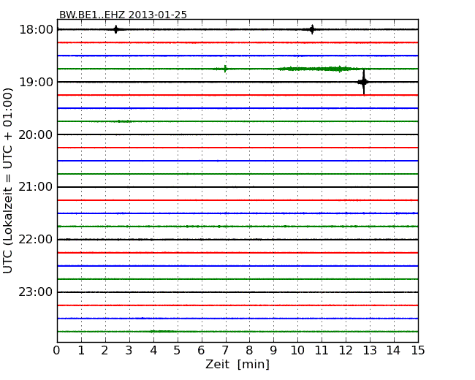Viewport: 475px width, 380px height.
Task: Click x-axis tick label 0
Action: [x=57, y=350]
